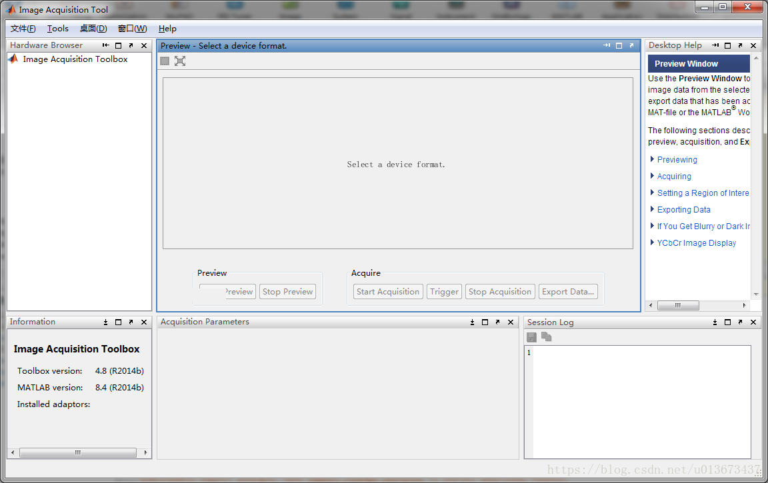Image resolution: width=768 pixels, height=483 pixels.
Task: Undock the Preview panel
Action: coord(631,45)
